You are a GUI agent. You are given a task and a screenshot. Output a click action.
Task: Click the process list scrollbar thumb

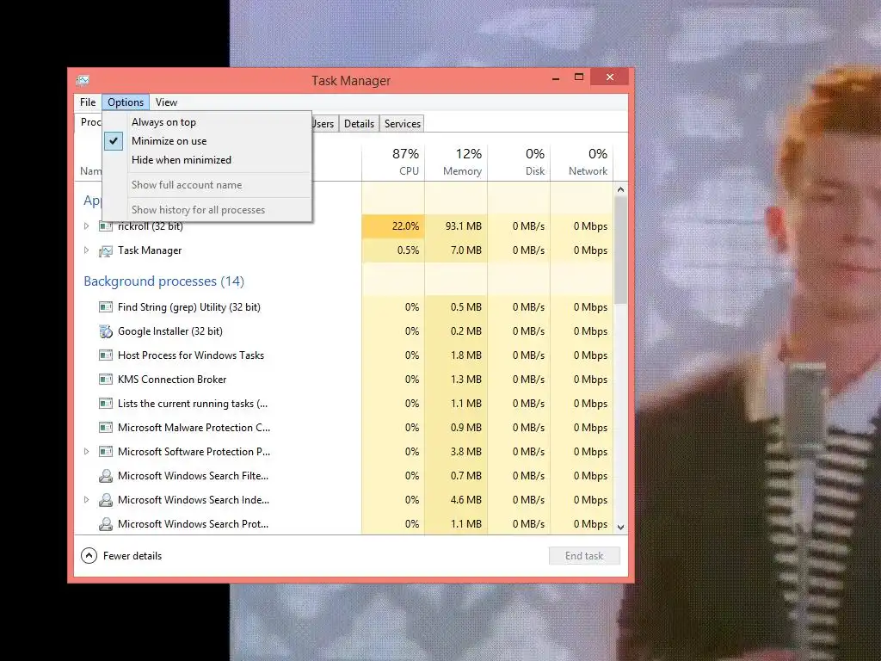[620, 250]
